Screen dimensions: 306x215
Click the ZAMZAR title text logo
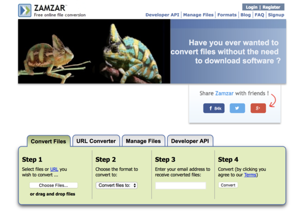point(50,8)
